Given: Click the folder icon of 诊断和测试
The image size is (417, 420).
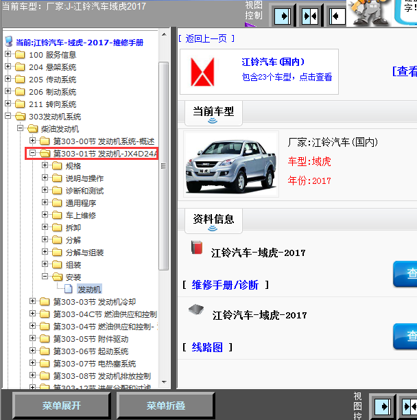Looking at the screenshot, I should click(57, 191).
